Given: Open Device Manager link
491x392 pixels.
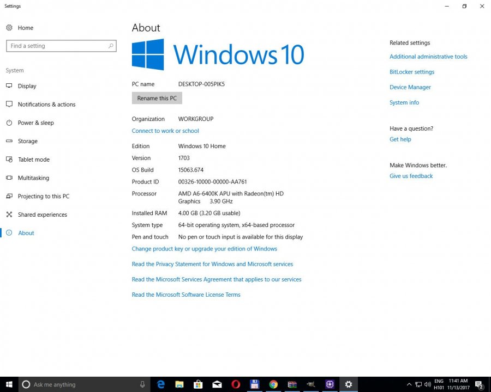Looking at the screenshot, I should 410,87.
